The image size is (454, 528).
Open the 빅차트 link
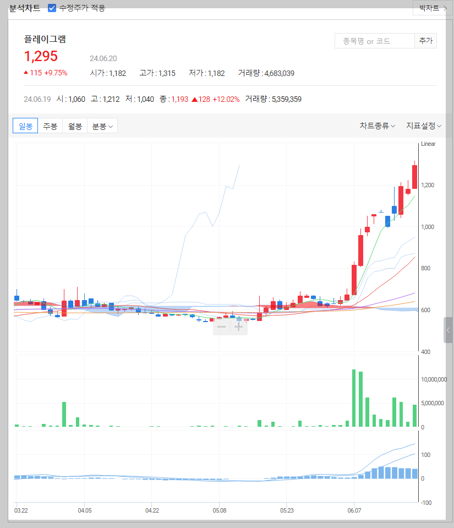(432, 8)
